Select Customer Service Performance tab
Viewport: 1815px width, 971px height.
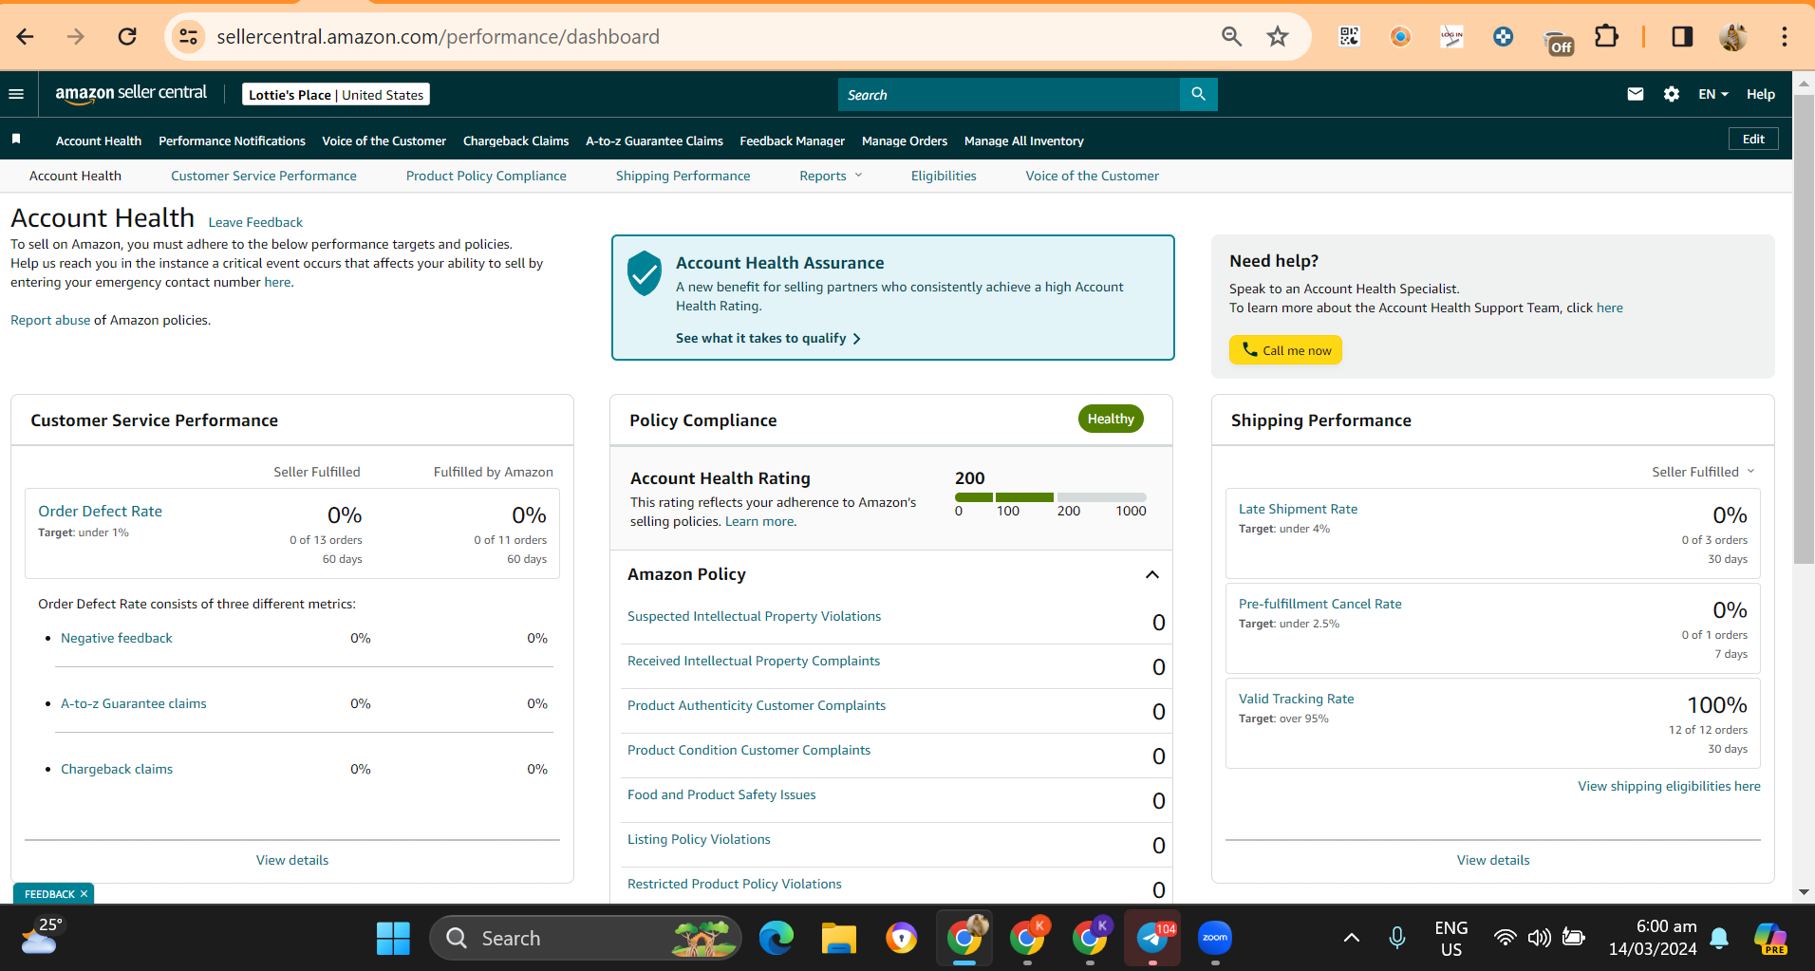(x=264, y=176)
